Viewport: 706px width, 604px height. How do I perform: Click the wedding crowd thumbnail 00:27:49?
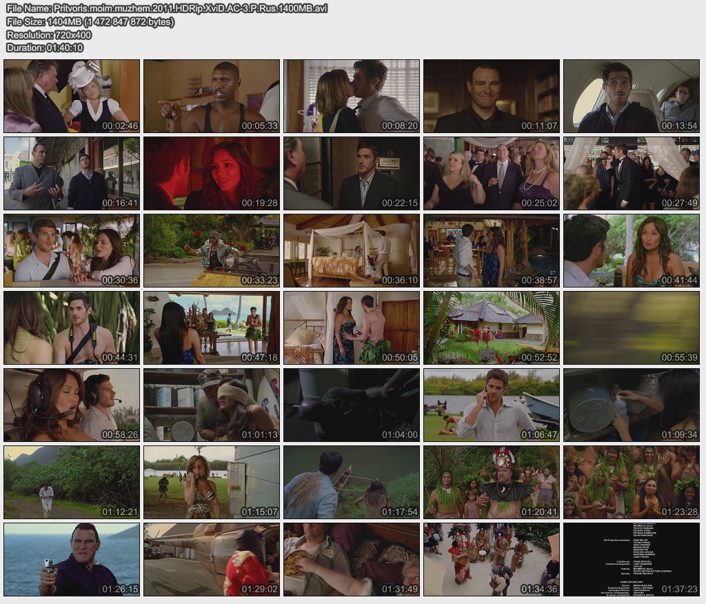click(632, 173)
